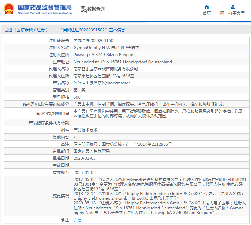
Task: Click the approval date 2020-01-03 cell
Action: 84,158
